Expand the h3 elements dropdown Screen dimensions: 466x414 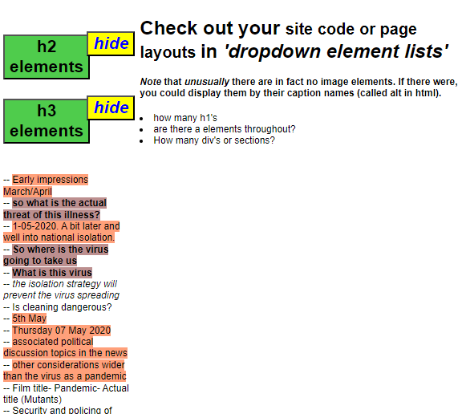pos(47,121)
